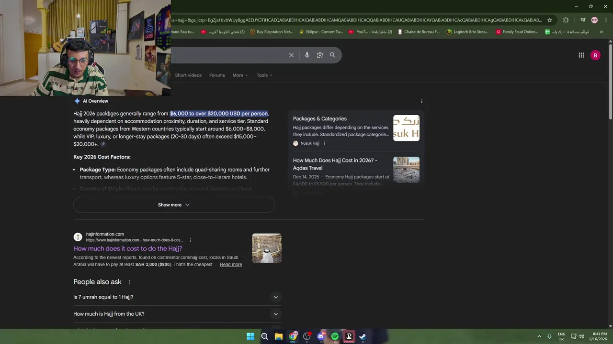This screenshot has width=613, height=344.
Task: Click Read more on hajjinformation snippet
Action: point(231,265)
